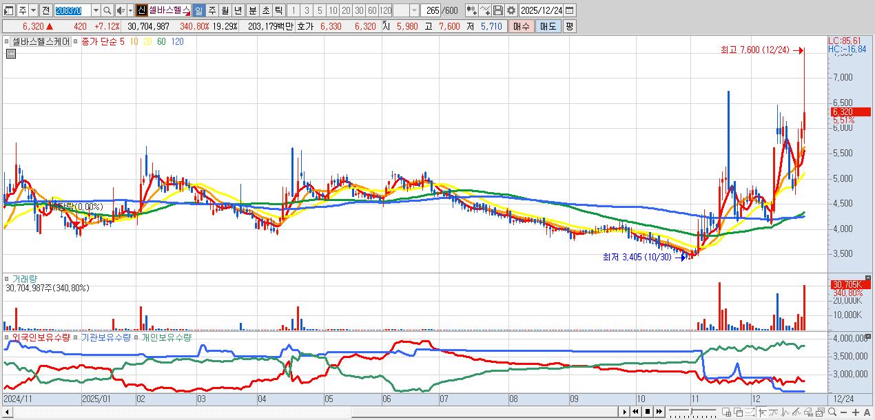This screenshot has height=420, width=875.
Task: Select interval 30 button
Action: (359, 10)
